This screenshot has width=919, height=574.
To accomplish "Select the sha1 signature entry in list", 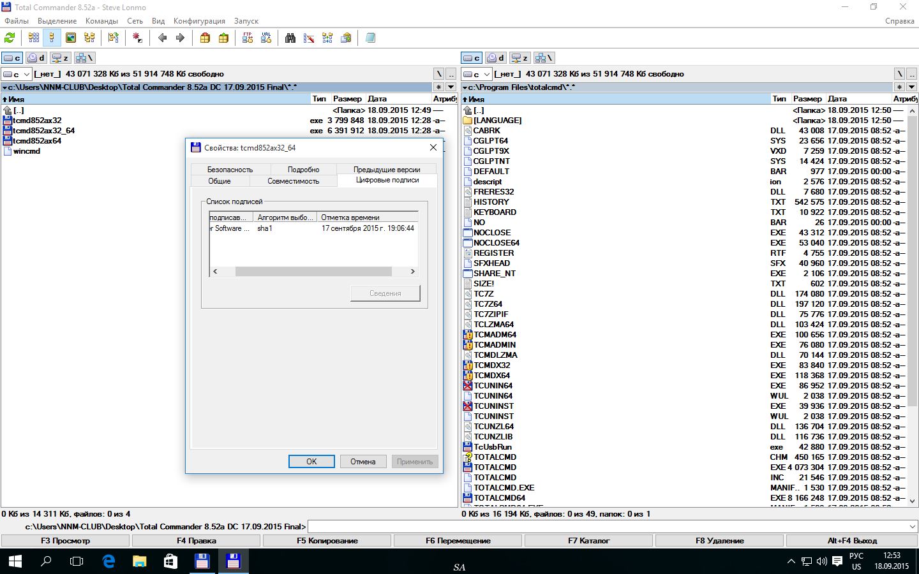I will pyautogui.click(x=264, y=228).
